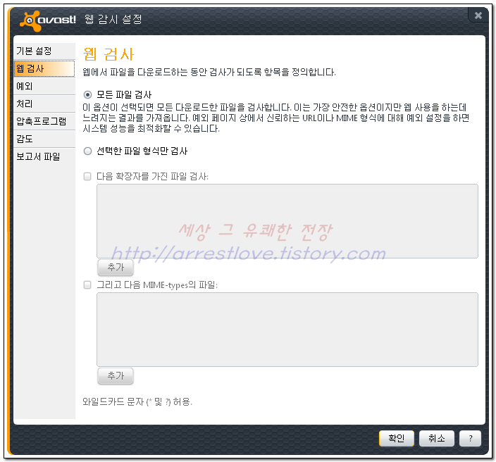Cancel changes with the 취소 button
Screen dimensions: 496x462
437,438
